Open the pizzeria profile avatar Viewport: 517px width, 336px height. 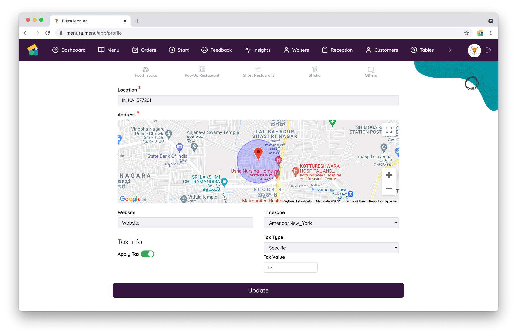pos(474,50)
